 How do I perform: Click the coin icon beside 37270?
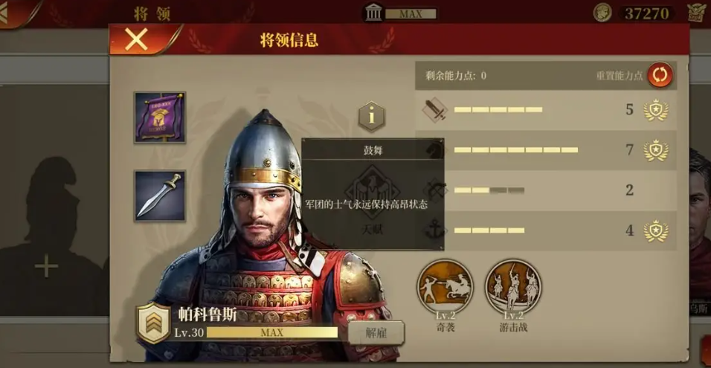(602, 13)
